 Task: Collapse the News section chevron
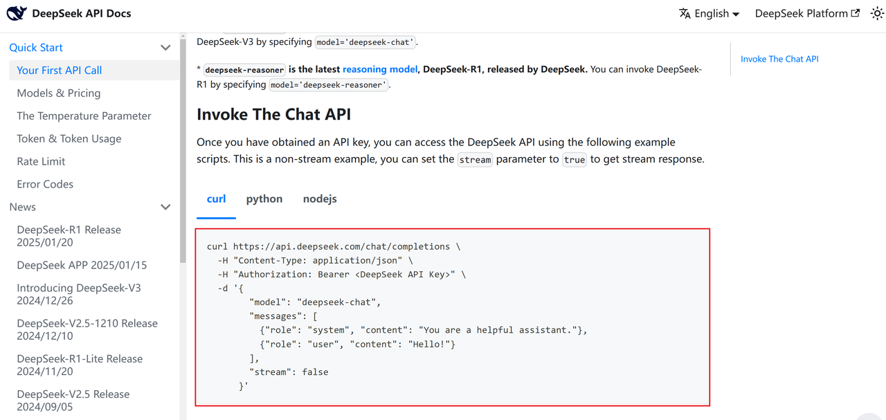click(x=165, y=207)
